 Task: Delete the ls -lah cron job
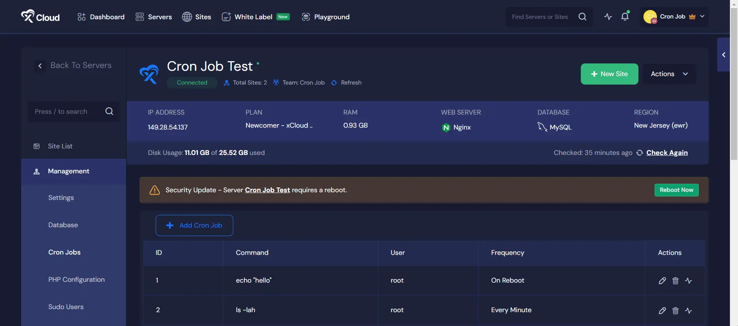[x=675, y=311]
